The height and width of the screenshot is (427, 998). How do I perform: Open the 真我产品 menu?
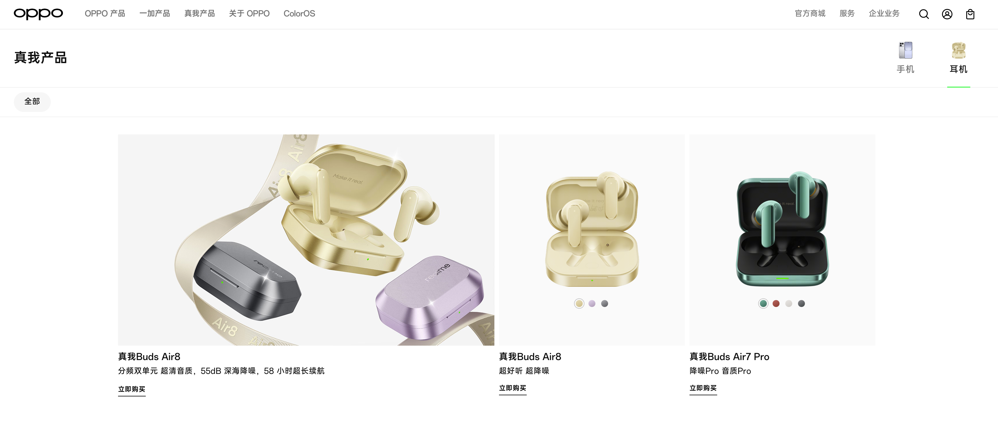(199, 14)
